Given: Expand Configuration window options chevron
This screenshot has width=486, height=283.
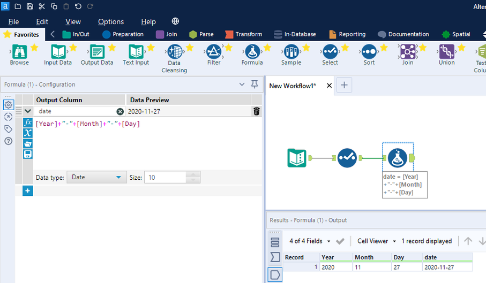Looking at the screenshot, I should [242, 84].
